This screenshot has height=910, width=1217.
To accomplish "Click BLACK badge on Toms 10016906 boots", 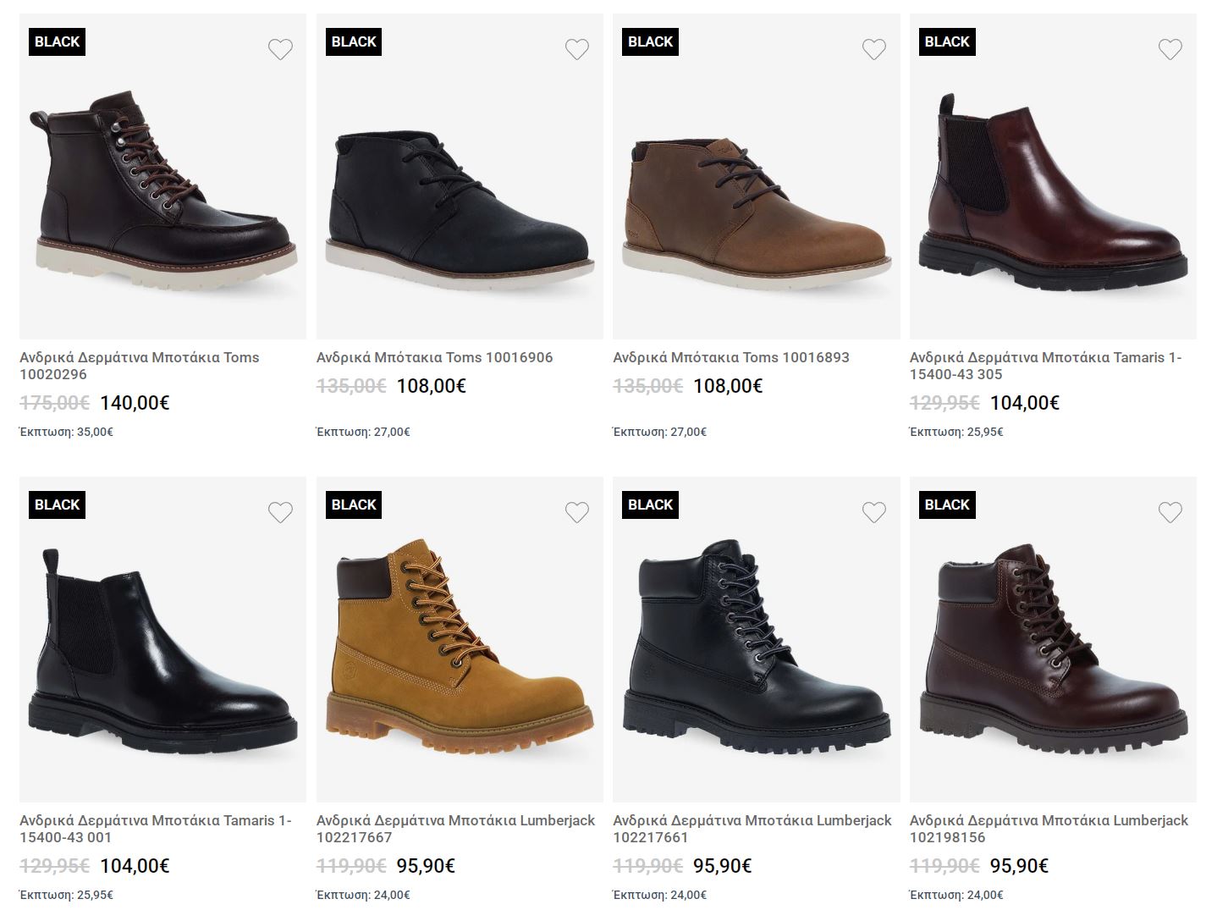I will pos(354,41).
